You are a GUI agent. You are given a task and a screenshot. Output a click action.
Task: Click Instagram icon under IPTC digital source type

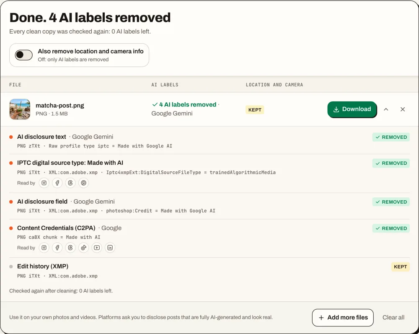coord(44,183)
